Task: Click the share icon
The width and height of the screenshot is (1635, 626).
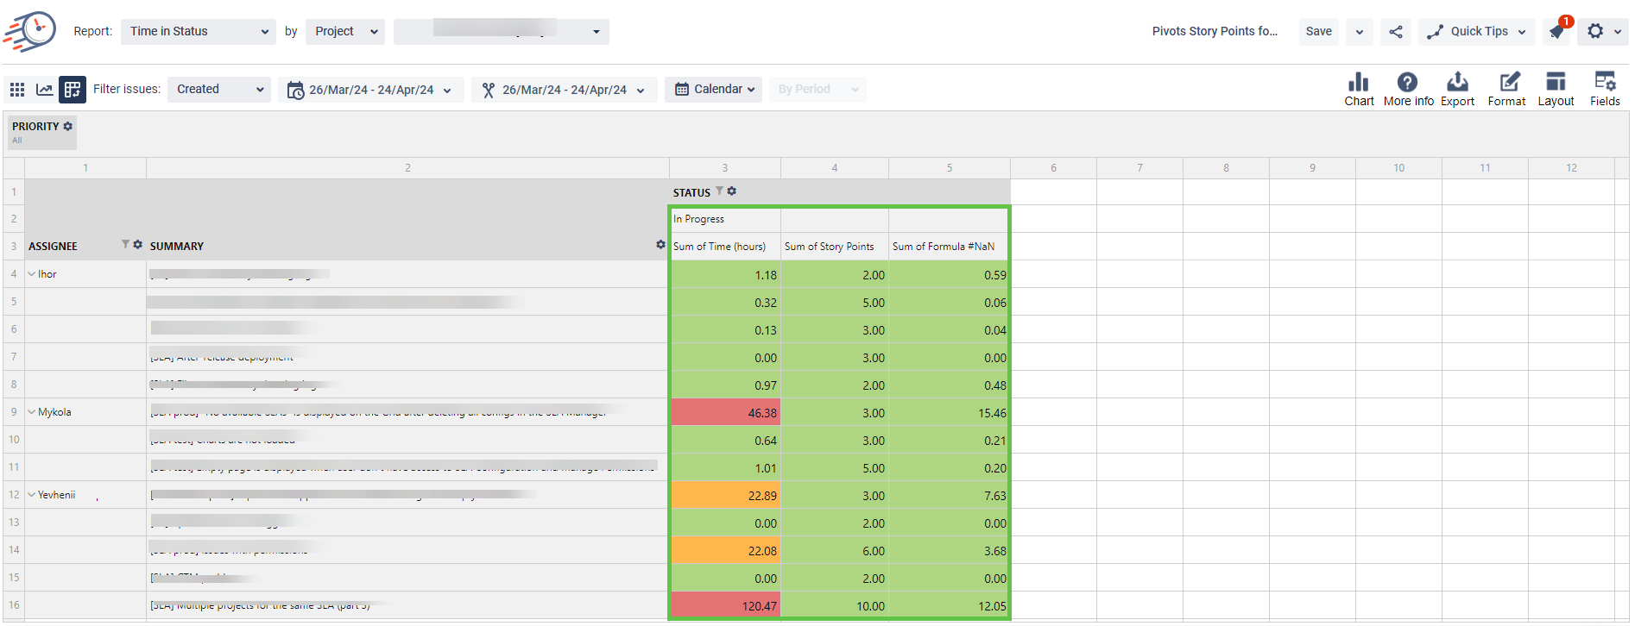Action: tap(1396, 32)
